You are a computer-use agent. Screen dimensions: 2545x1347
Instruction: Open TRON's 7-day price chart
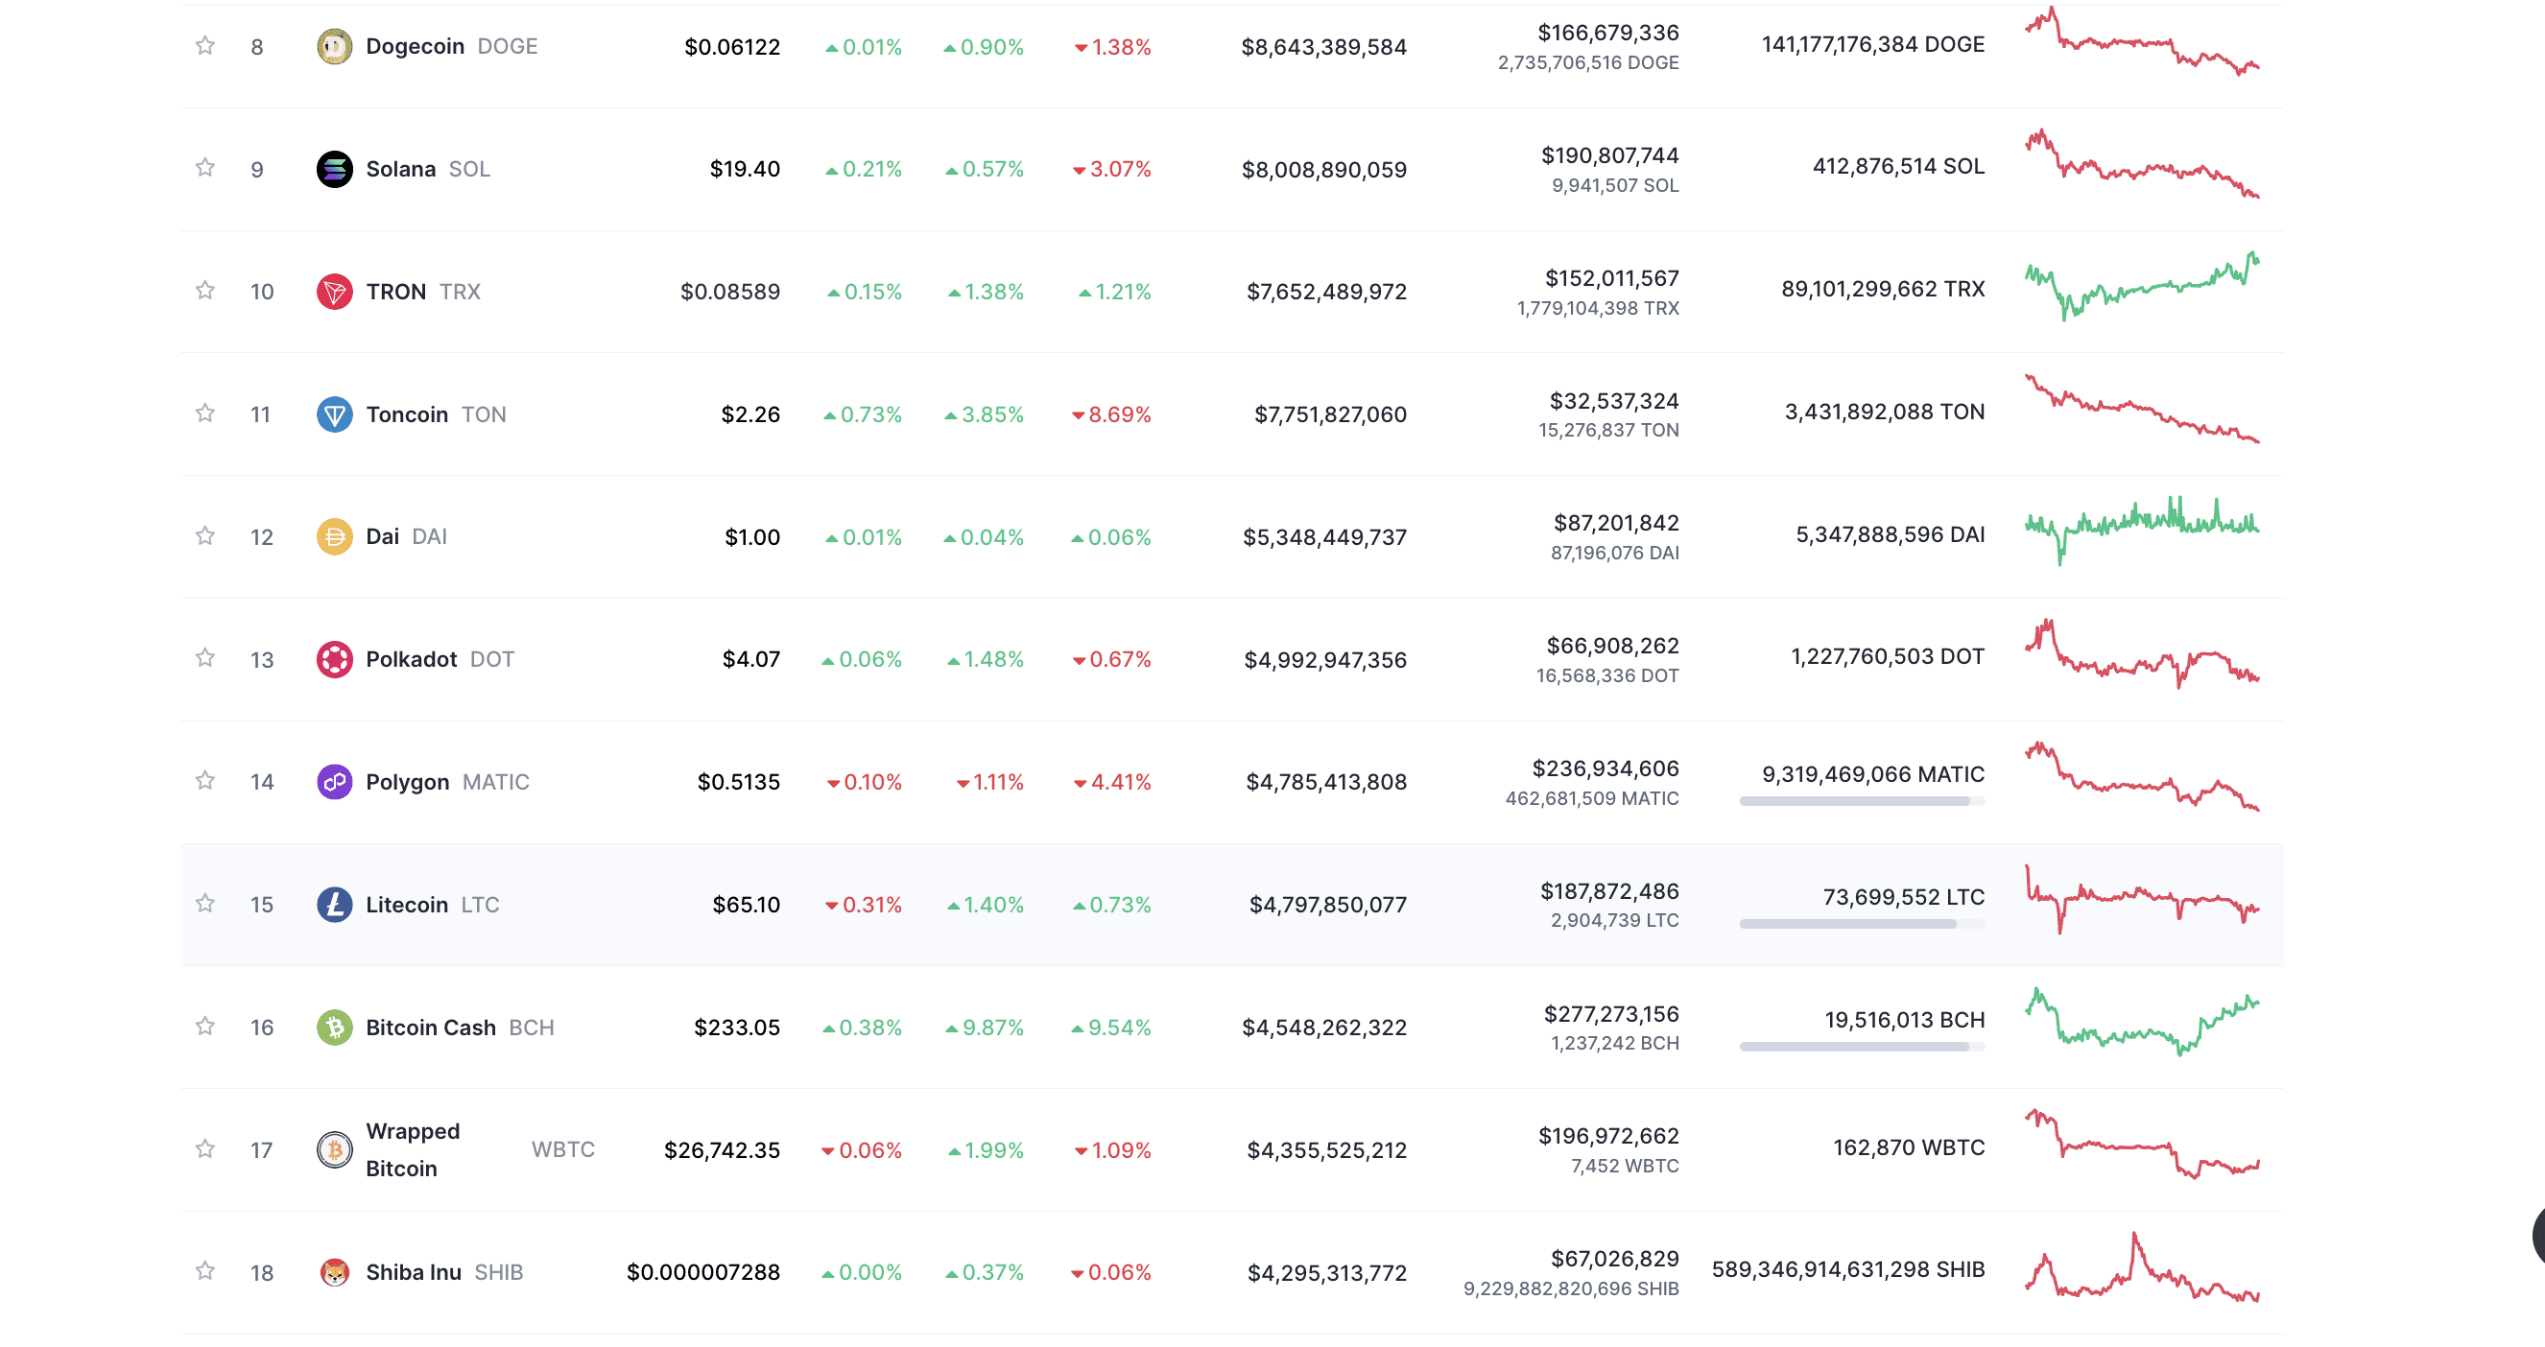[2141, 288]
